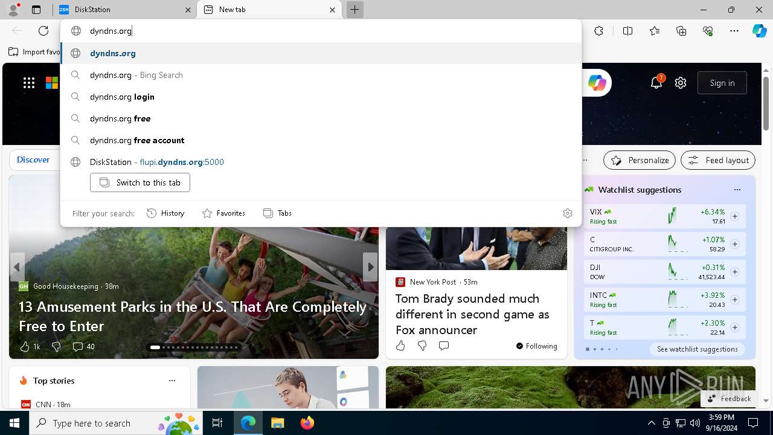Image resolution: width=773 pixels, height=435 pixels.
Task: Click the Import favorites bookmark
Action: (34, 52)
